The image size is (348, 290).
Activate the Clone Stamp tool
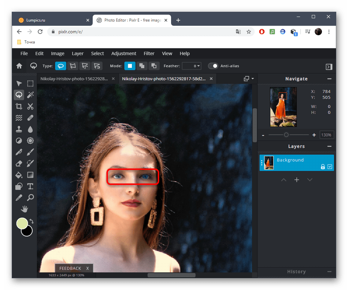[x=19, y=129]
